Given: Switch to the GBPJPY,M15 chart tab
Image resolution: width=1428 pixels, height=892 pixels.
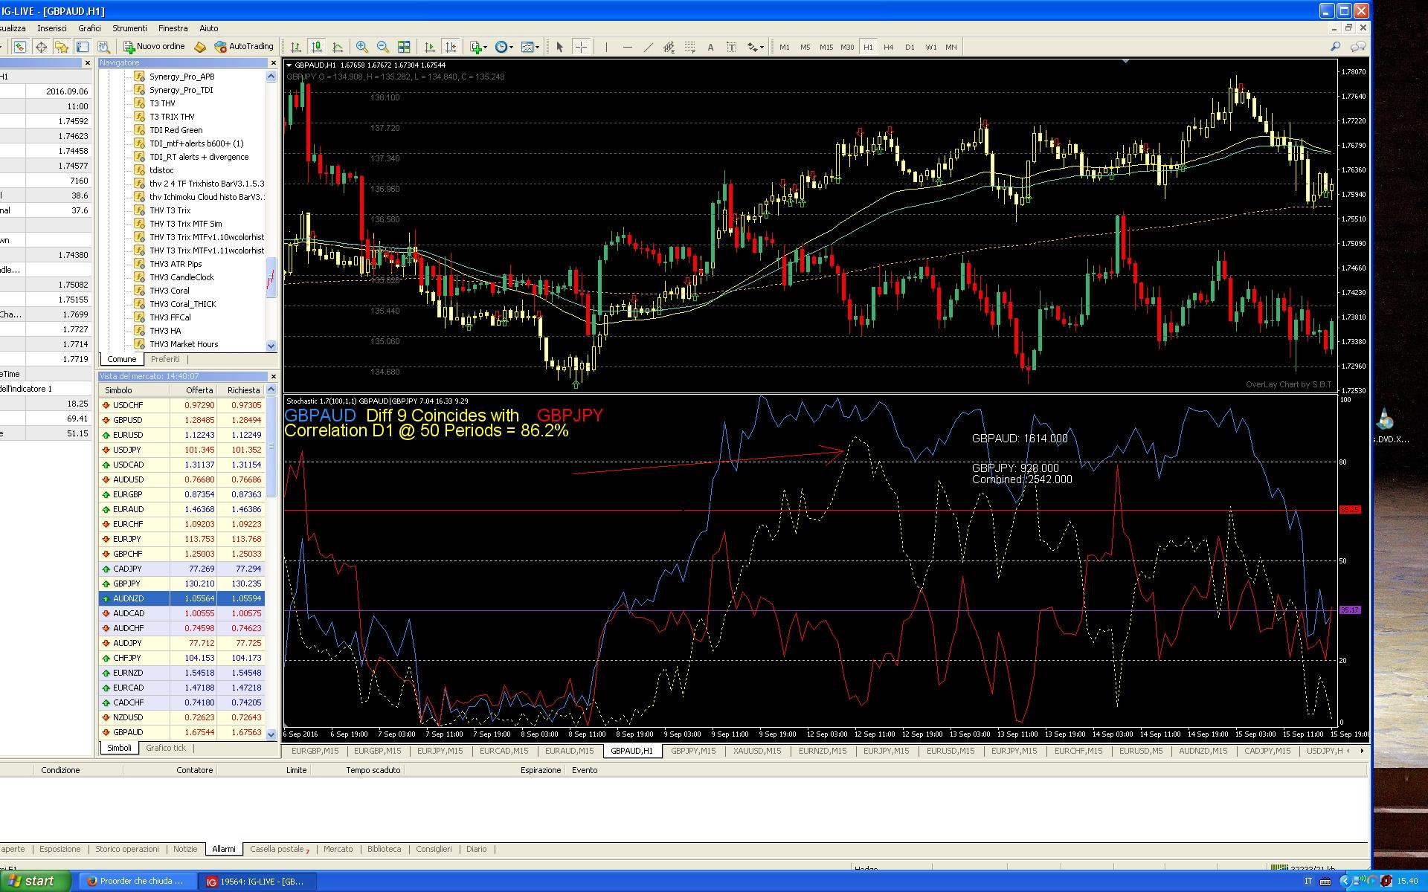Looking at the screenshot, I should tap(692, 751).
